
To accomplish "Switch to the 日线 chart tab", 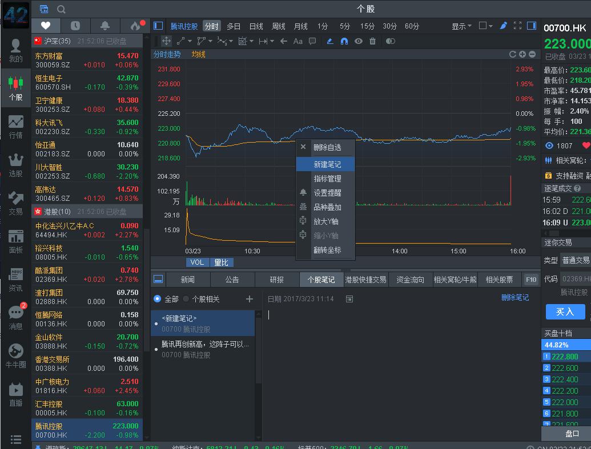I will pyautogui.click(x=256, y=26).
